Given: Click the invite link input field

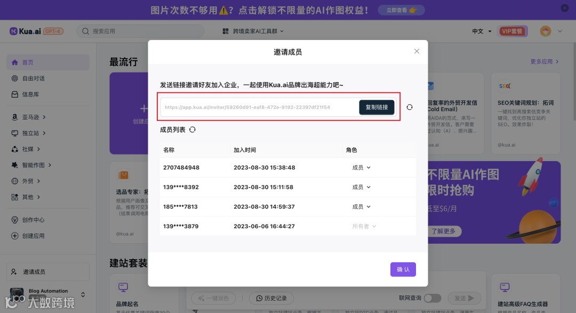Looking at the screenshot, I should tap(256, 107).
